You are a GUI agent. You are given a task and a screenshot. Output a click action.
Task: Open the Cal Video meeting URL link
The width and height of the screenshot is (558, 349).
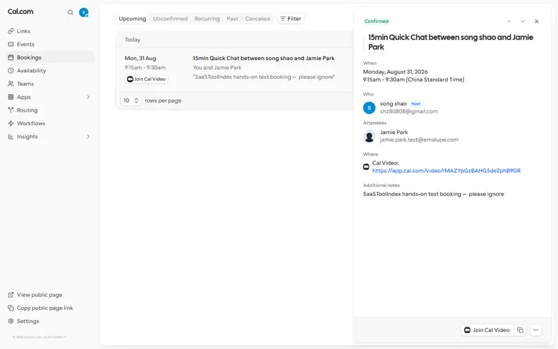[446, 170]
